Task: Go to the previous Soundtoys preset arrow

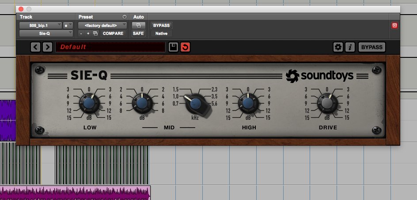Action: [x=35, y=47]
